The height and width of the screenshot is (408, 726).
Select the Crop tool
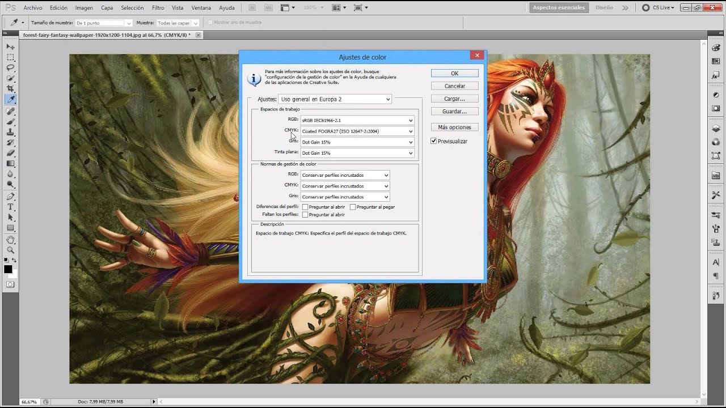click(x=10, y=88)
